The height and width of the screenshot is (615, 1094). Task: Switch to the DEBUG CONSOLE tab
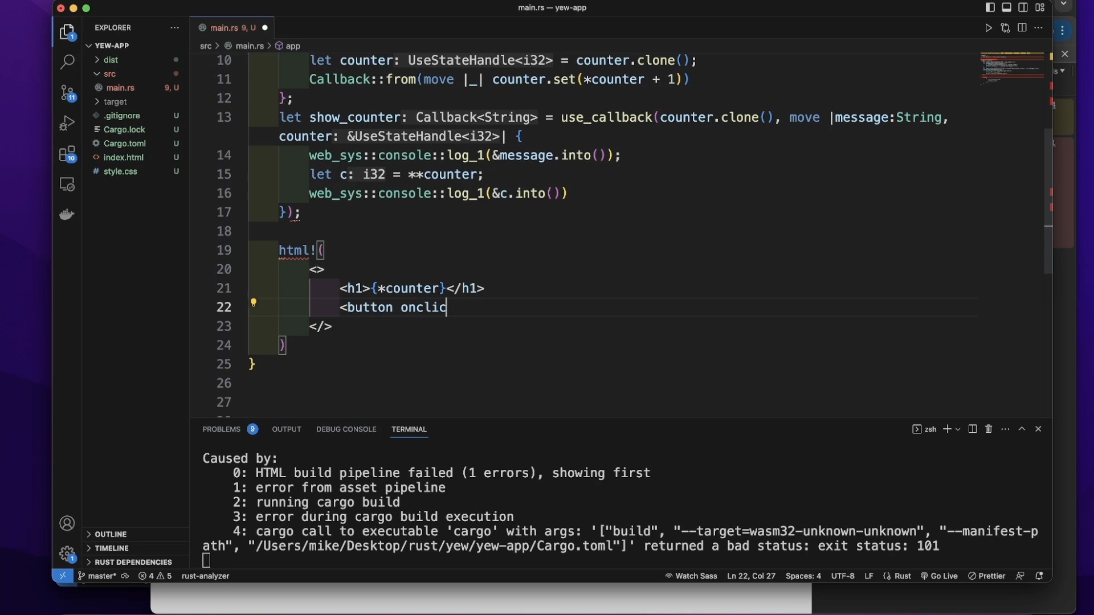coord(346,429)
